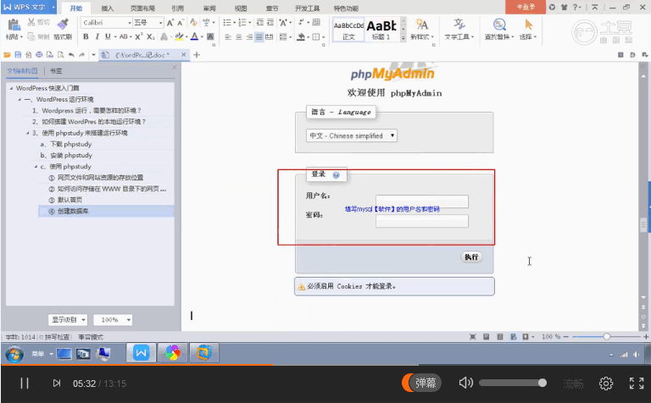Click the text highlight color icon

tap(179, 37)
